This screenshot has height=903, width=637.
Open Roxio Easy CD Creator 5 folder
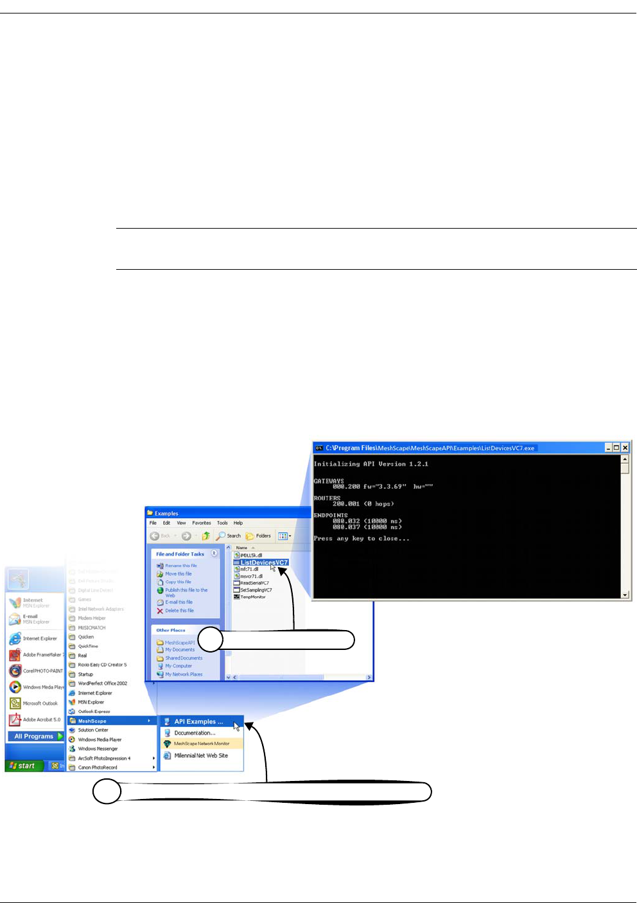(98, 665)
